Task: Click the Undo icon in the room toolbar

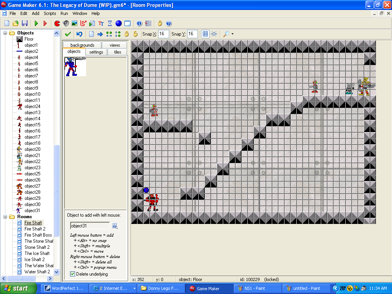Action: (80, 34)
